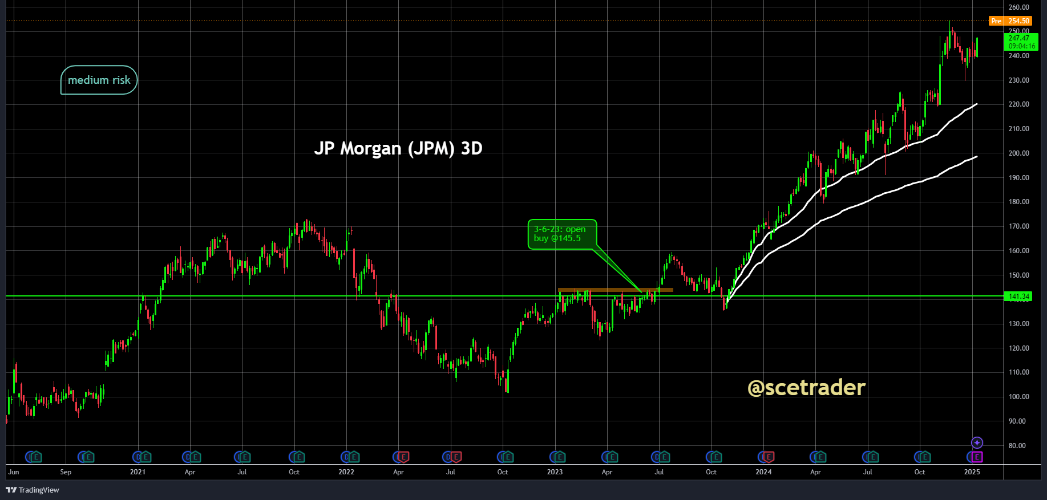Select the '3-6-23: open buy @145.5' callout
Screen dimensions: 1047x500
click(x=562, y=234)
